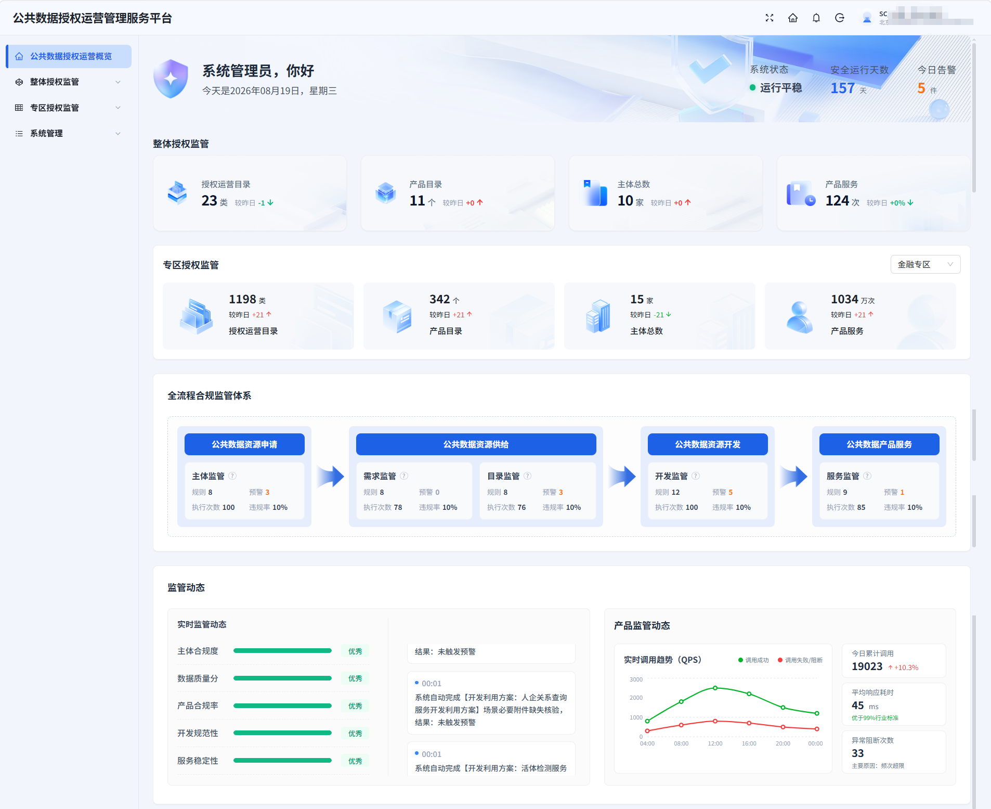Click the 主体总数 bookmark folder icon
Screen dimensions: 991x809
point(595,193)
